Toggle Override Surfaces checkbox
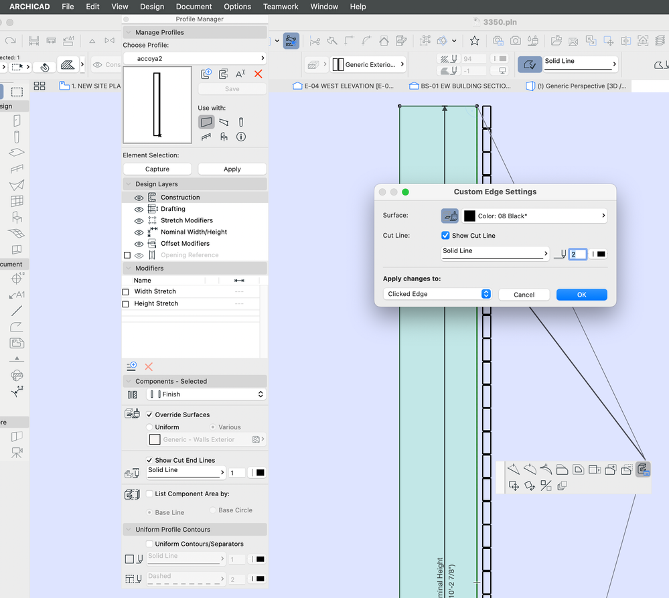The height and width of the screenshot is (598, 669). 150,415
